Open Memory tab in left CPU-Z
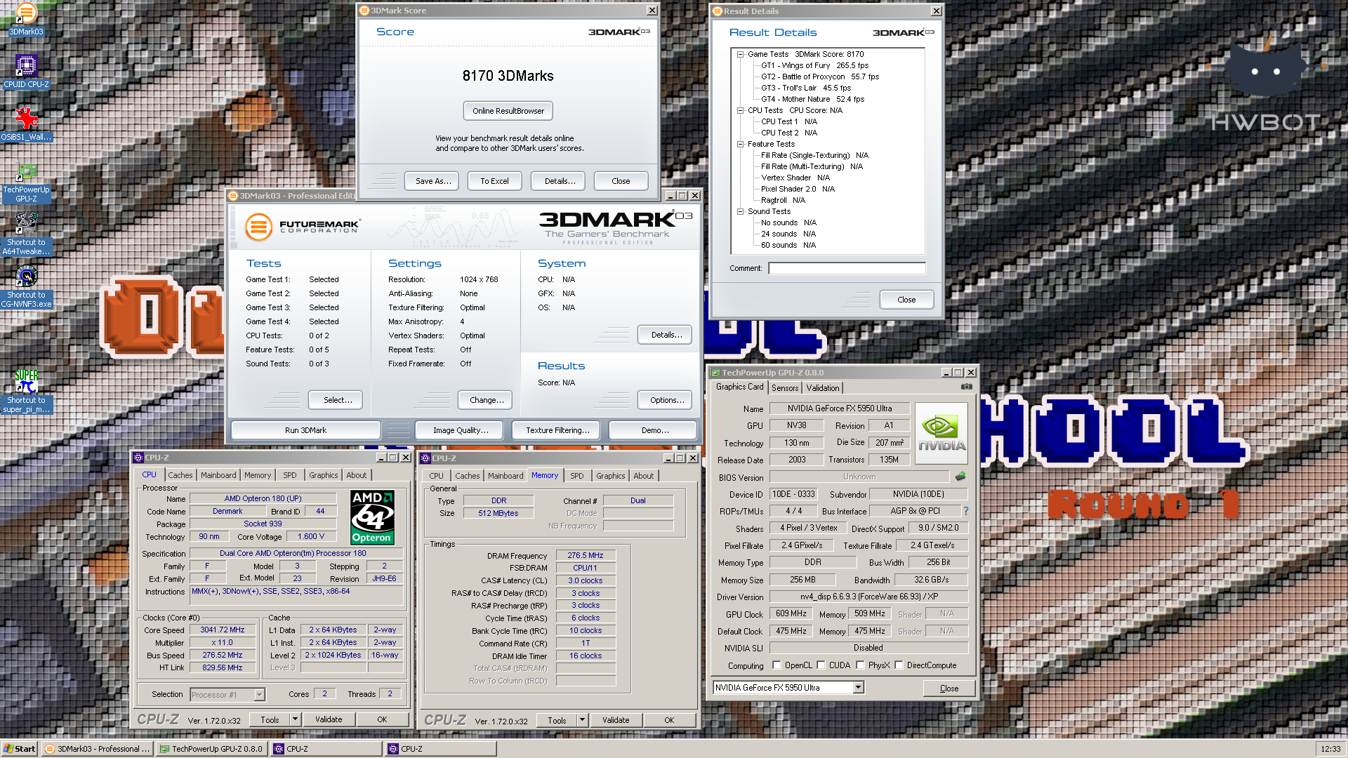This screenshot has height=758, width=1348. [258, 475]
